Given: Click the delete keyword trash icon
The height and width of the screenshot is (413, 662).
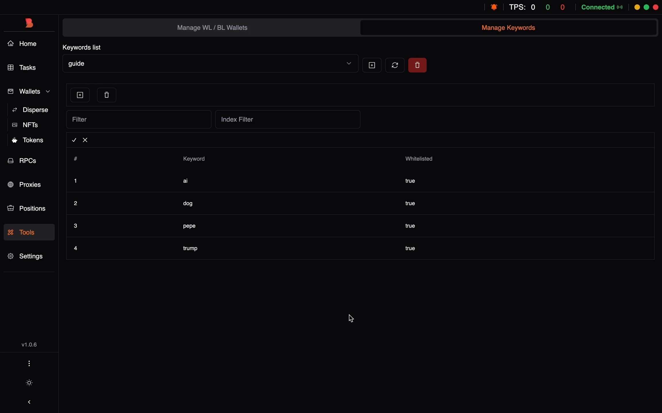Looking at the screenshot, I should click(x=107, y=95).
